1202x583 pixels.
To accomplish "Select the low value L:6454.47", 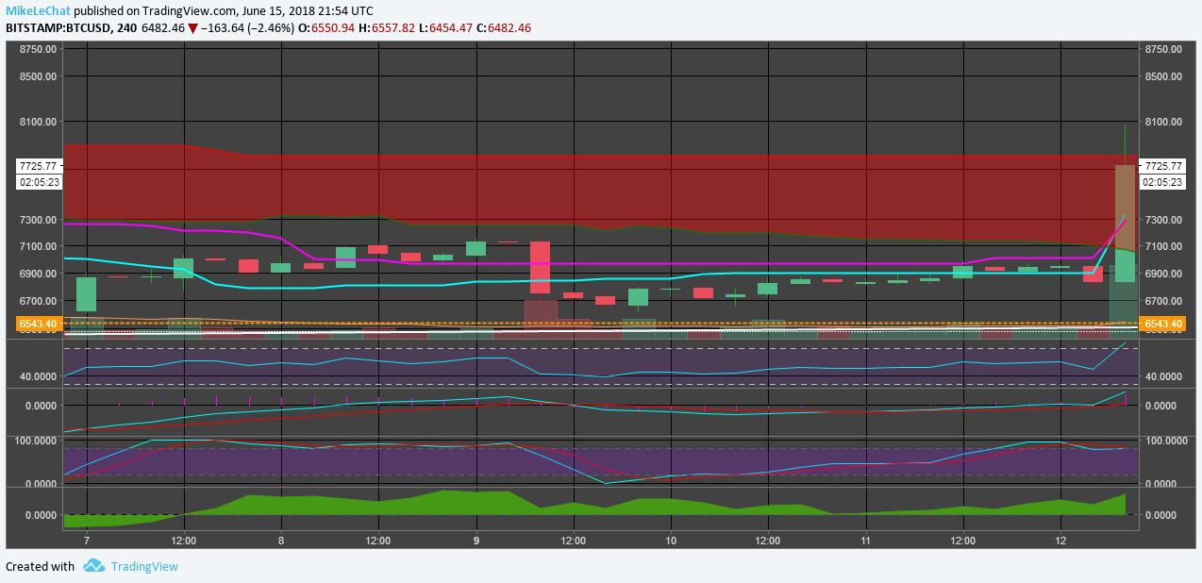I will (x=446, y=28).
